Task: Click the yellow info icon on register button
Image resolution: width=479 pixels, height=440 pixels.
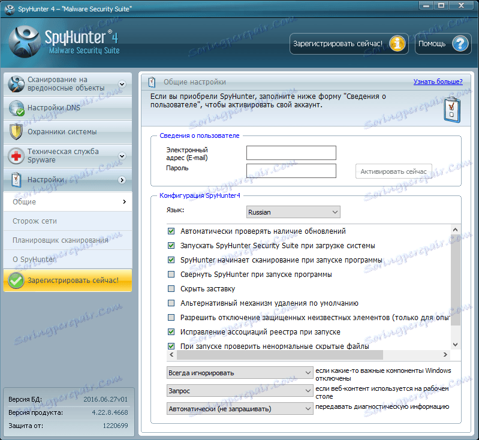Action: pos(397,44)
